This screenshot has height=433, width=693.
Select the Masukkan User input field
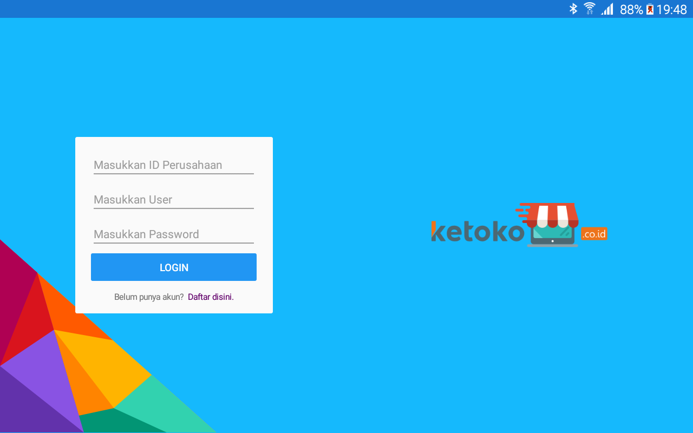pos(174,200)
